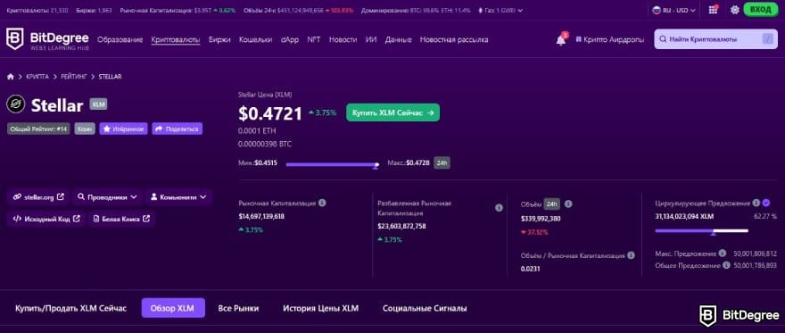Click the $14,697,139,618 market cap value
785x333 pixels.
pos(262,216)
